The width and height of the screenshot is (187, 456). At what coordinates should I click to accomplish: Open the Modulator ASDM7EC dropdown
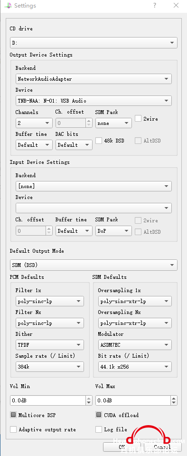click(135, 345)
